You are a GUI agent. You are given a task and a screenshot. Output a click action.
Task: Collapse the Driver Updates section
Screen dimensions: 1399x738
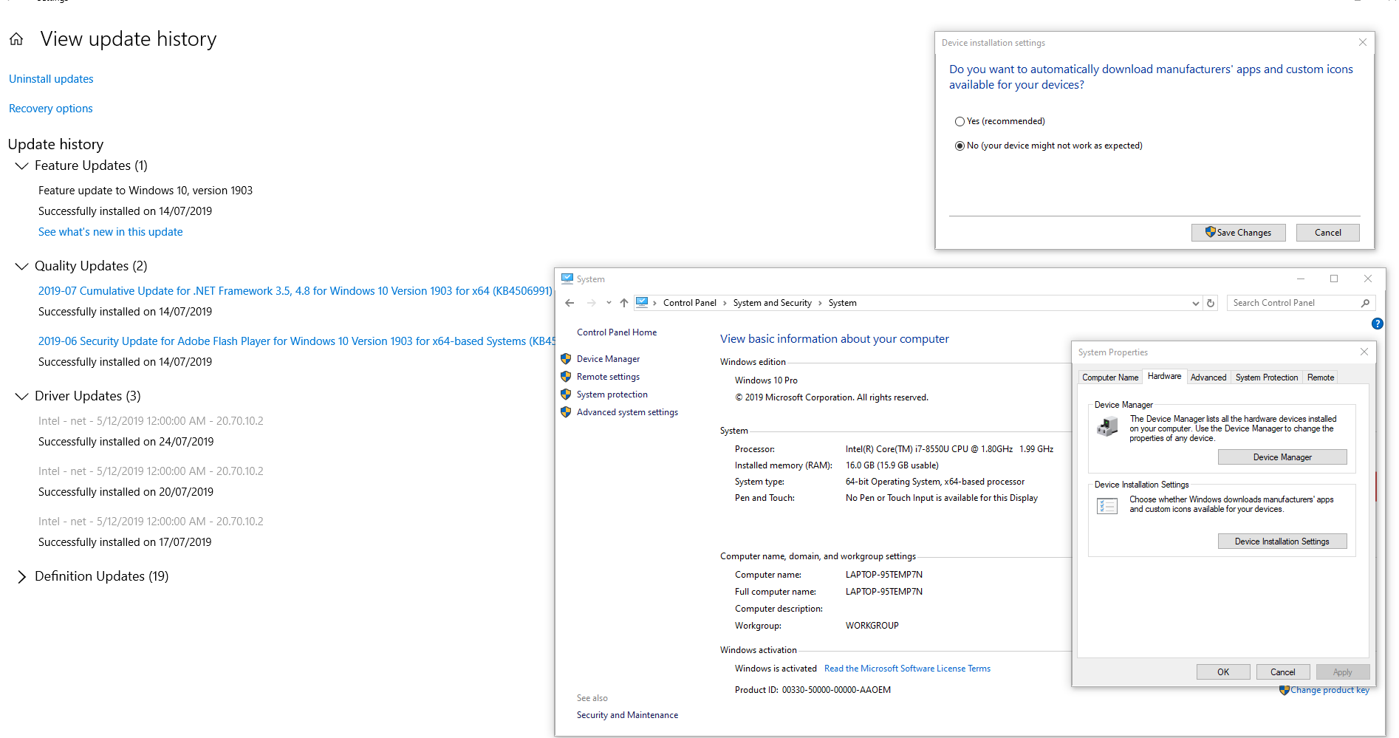21,397
